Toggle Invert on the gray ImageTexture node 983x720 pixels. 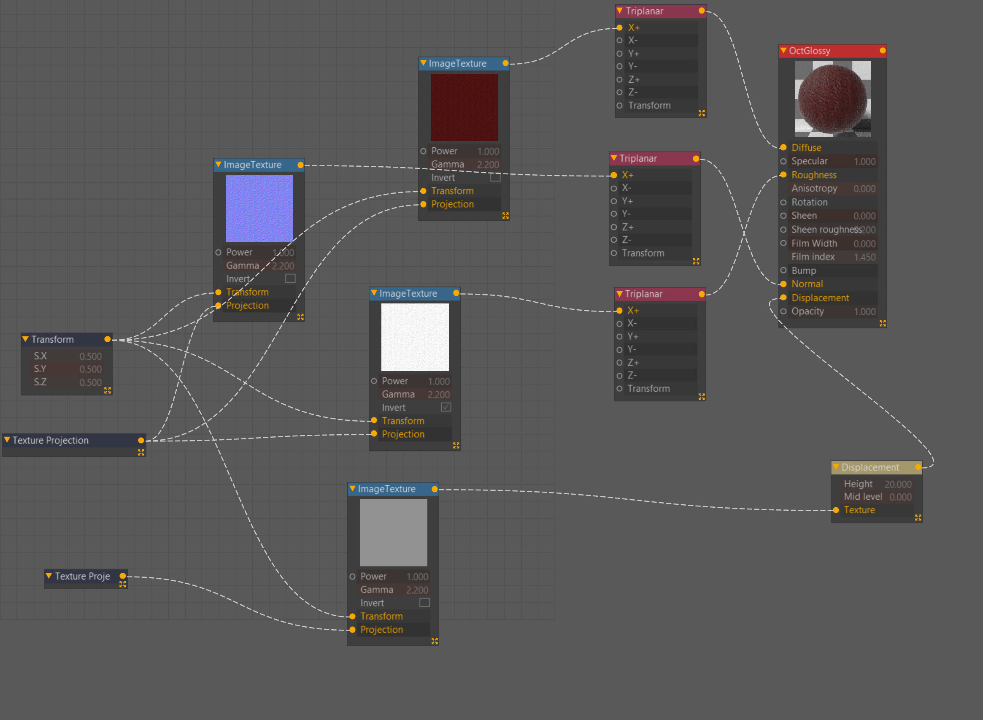point(424,602)
